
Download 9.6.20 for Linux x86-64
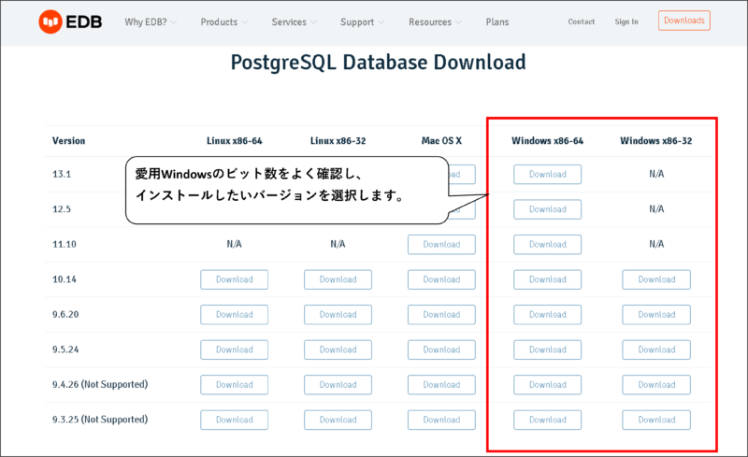pos(235,314)
